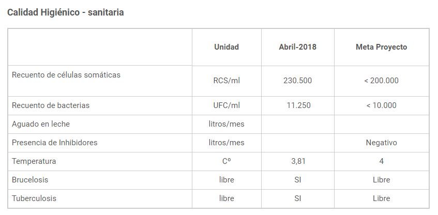Click the < 10.000 target cell

coord(381,105)
